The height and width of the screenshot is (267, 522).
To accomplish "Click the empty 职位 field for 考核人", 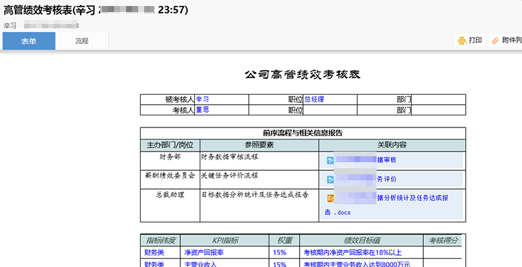I will coord(330,111).
